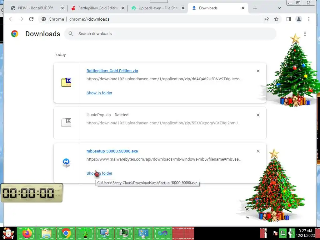The height and width of the screenshot is (240, 320).
Task: Click the infinity loop taskbar icon
Action: pos(162,233)
